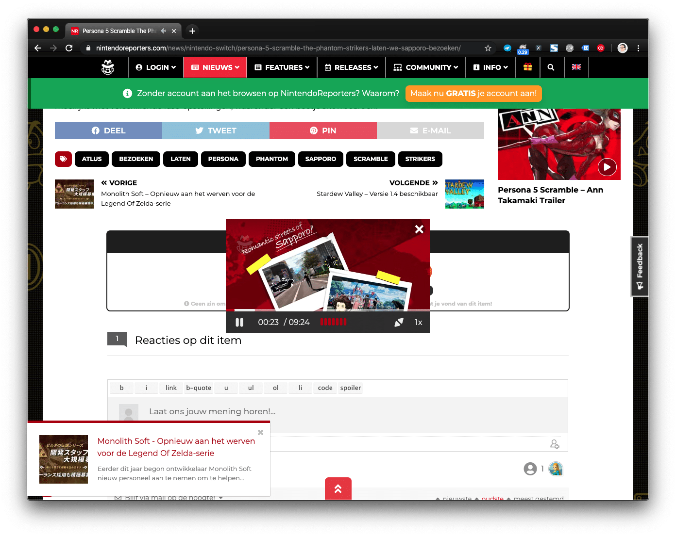The width and height of the screenshot is (676, 536).
Task: Pause the floating video
Action: tap(239, 322)
